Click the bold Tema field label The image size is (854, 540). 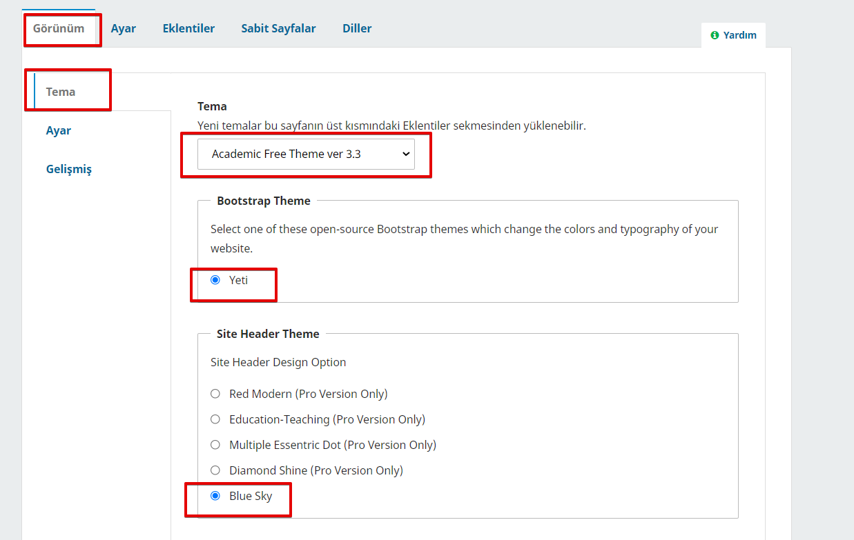212,106
